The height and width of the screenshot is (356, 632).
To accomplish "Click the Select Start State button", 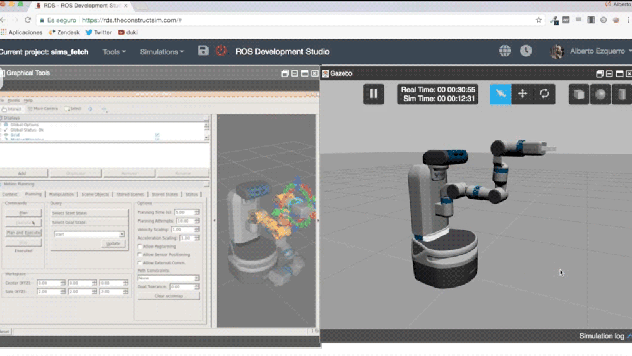I will pyautogui.click(x=88, y=213).
